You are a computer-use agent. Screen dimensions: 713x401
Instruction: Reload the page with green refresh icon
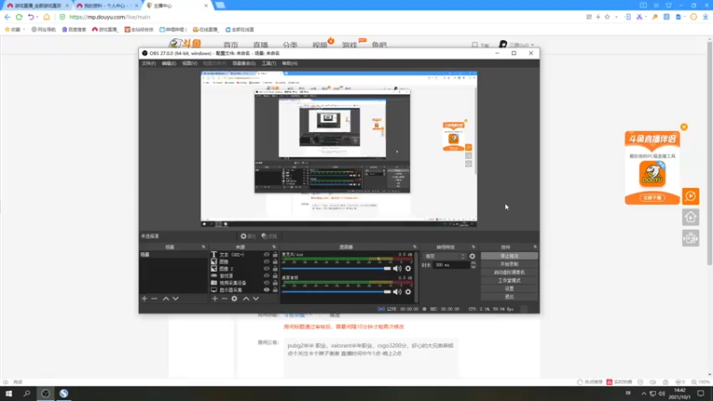19,17
